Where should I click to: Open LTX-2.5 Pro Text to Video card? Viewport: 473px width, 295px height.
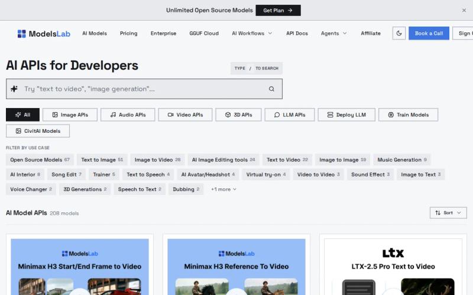click(x=393, y=265)
